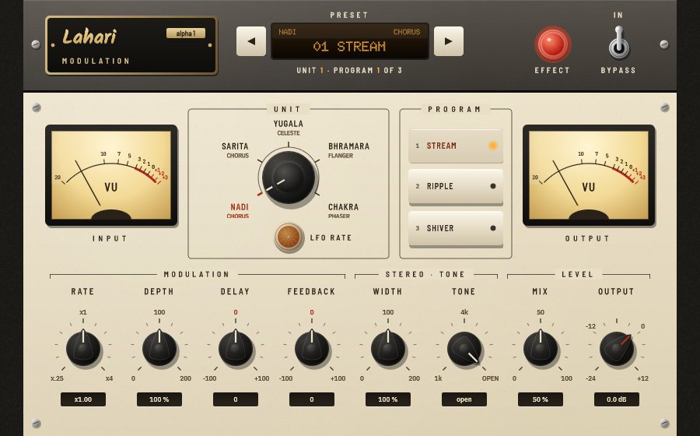Click the RATE knob

(x=83, y=349)
